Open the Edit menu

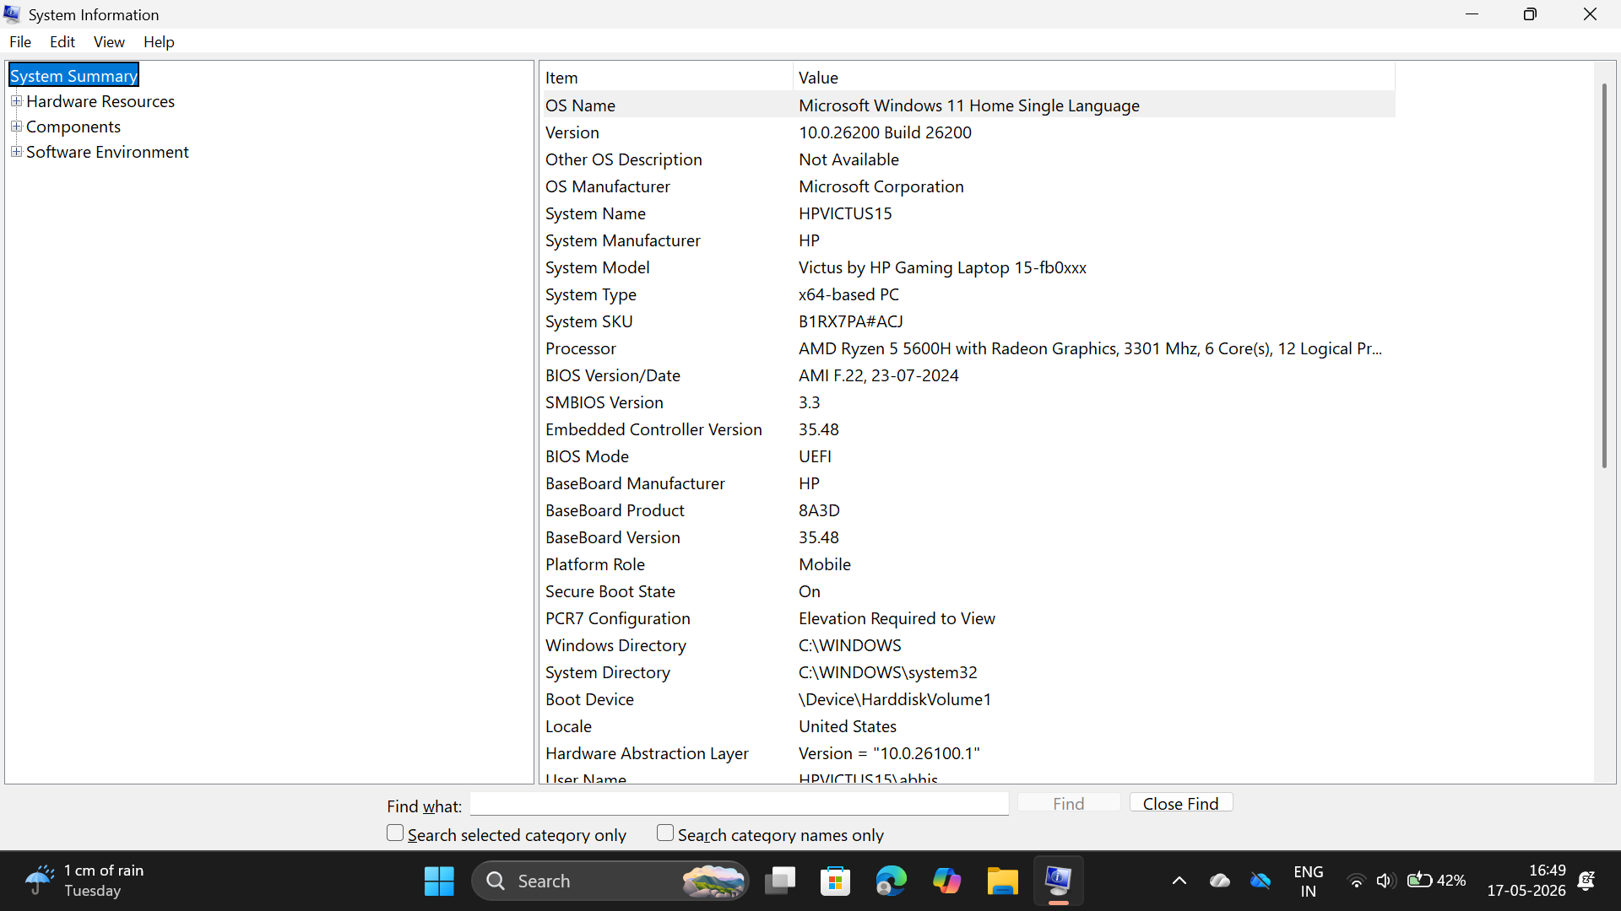click(x=62, y=41)
